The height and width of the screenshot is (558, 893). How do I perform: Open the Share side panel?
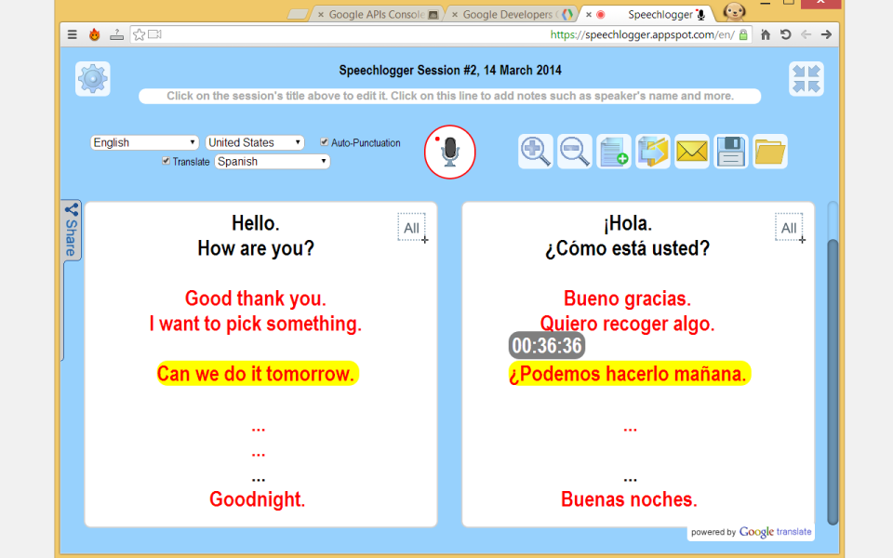[x=71, y=231]
